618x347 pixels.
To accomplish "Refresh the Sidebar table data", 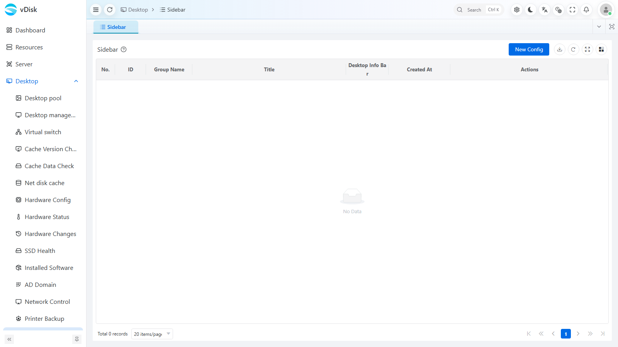I will (x=574, y=49).
